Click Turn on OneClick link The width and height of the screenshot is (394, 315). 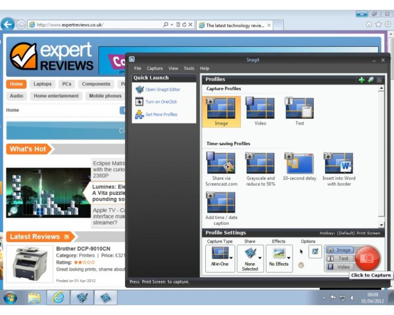pyautogui.click(x=161, y=102)
